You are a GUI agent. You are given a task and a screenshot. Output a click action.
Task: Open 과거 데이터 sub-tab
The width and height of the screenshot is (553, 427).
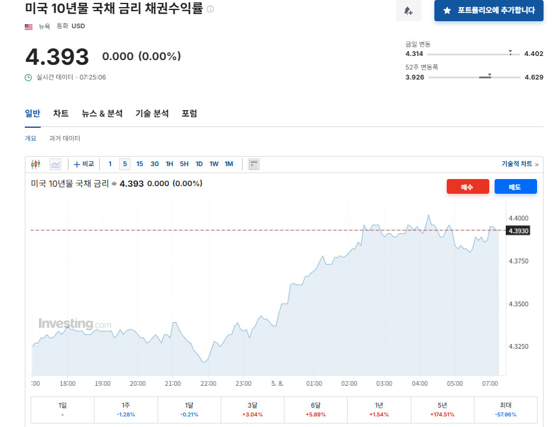pos(64,138)
